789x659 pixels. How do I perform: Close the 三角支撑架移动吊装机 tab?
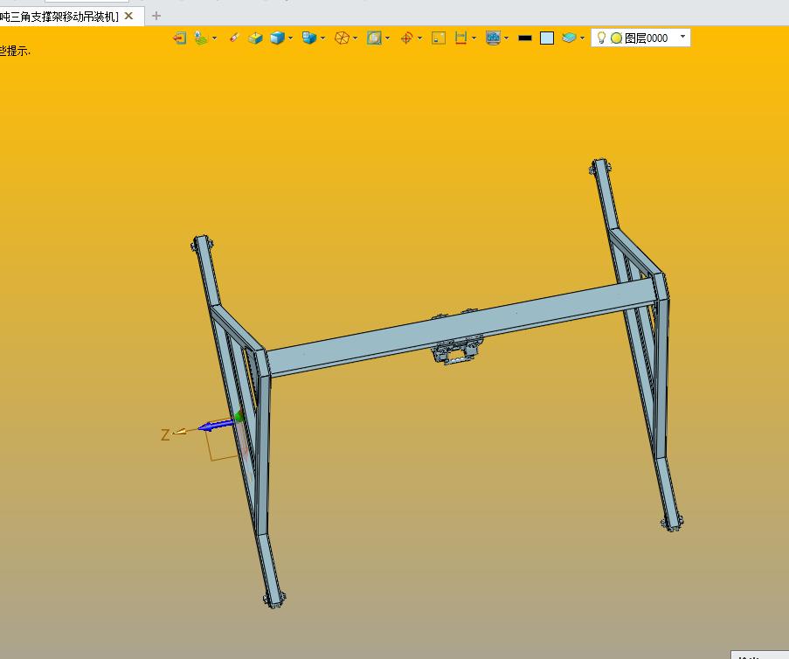tap(128, 16)
